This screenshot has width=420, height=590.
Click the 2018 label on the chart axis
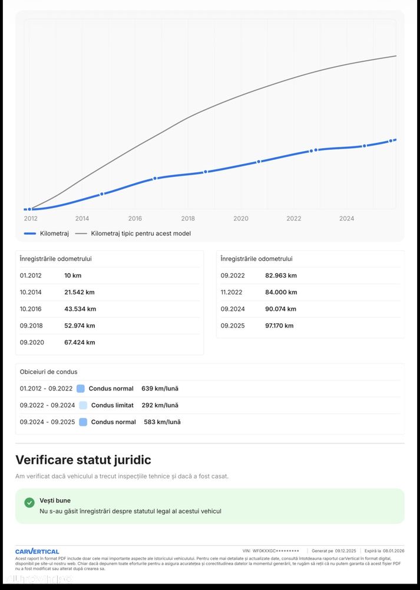(x=188, y=218)
